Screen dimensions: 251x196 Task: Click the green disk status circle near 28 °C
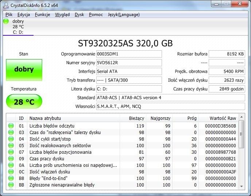coord(6,21)
